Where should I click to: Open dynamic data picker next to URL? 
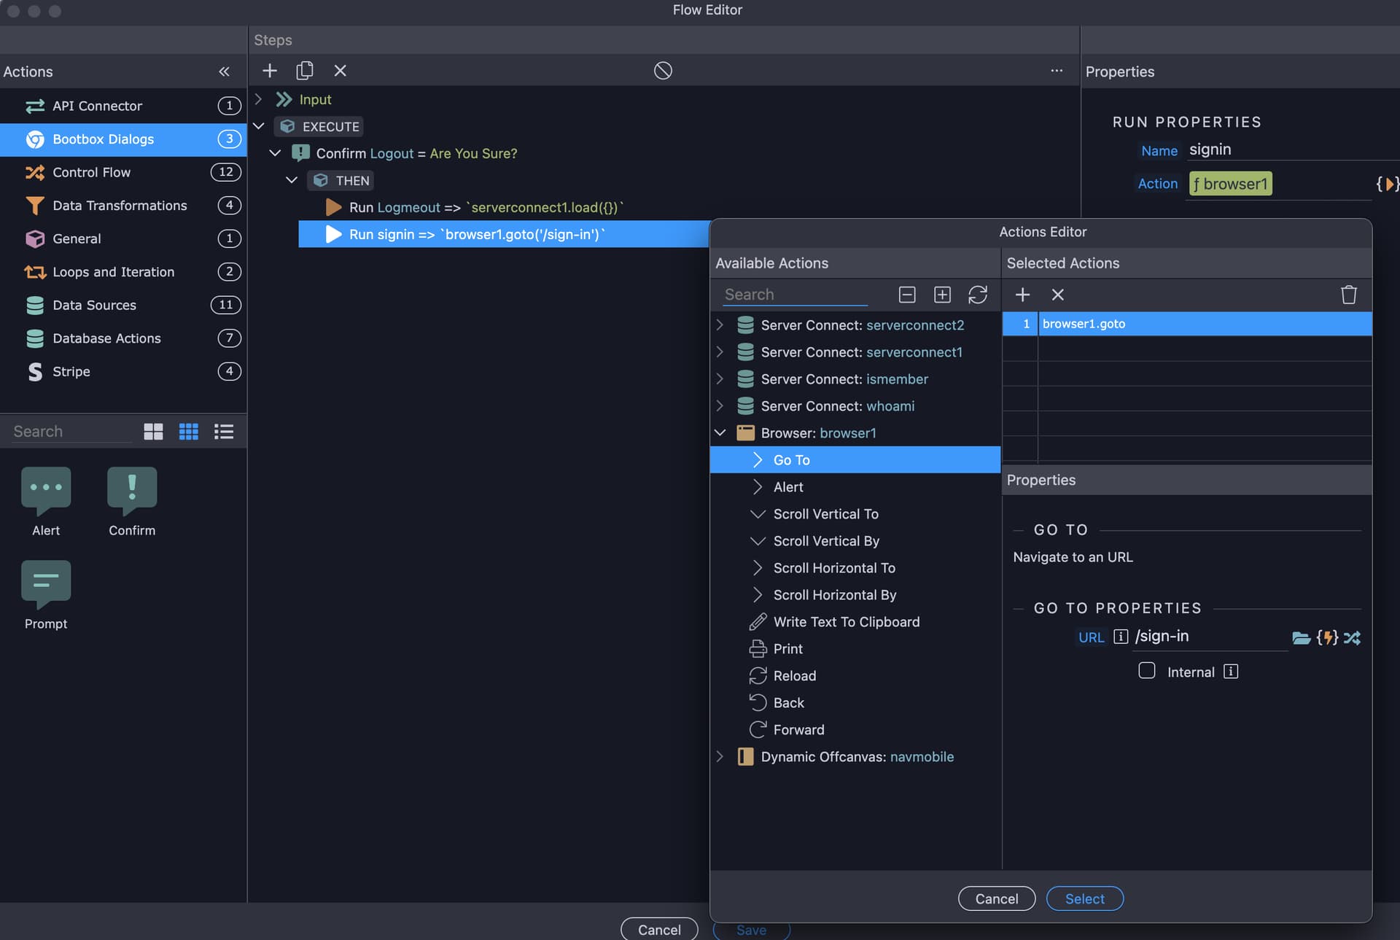[x=1328, y=638]
